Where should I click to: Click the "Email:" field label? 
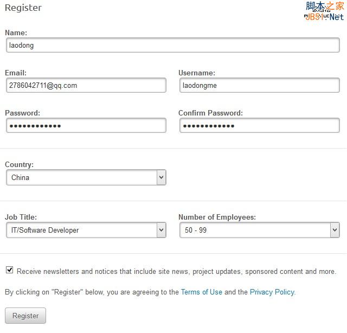pyautogui.click(x=16, y=73)
